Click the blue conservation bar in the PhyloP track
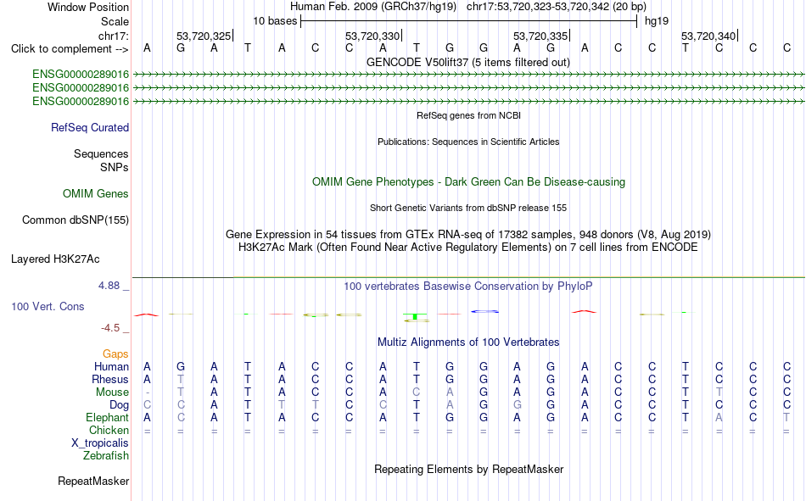Viewport: 806px width, 501px height. click(x=484, y=311)
